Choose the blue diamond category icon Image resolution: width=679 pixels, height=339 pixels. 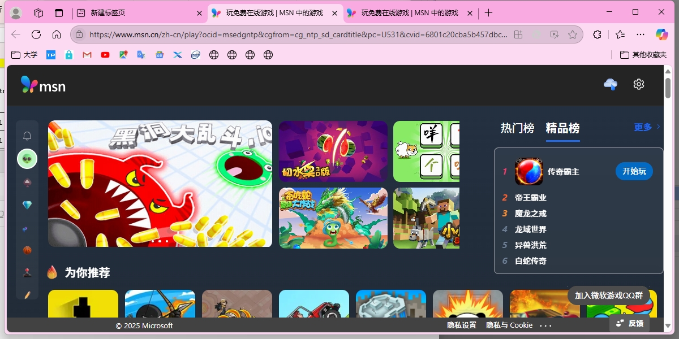click(27, 205)
